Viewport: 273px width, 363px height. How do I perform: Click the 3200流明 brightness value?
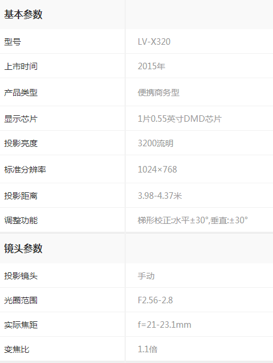[156, 143]
